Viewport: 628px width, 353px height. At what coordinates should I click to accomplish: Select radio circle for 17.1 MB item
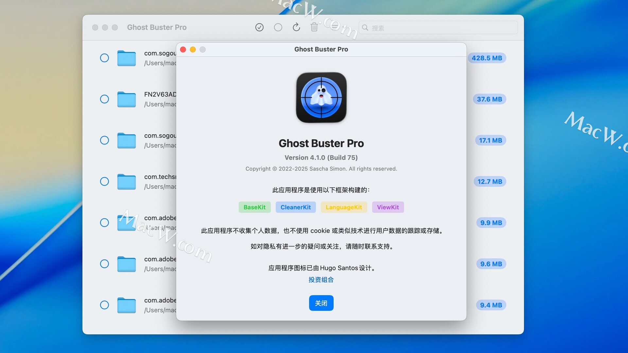(104, 141)
